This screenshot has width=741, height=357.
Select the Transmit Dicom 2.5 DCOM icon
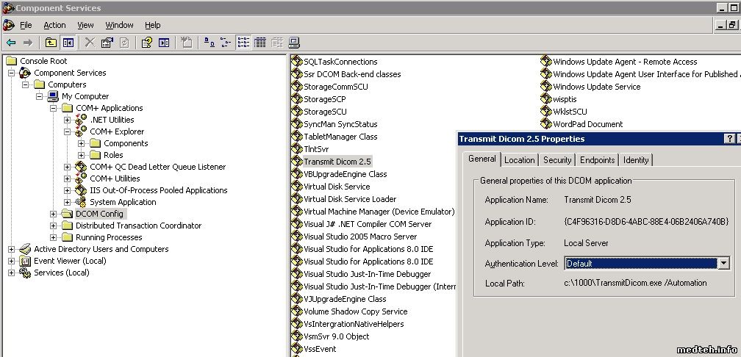tap(297, 162)
